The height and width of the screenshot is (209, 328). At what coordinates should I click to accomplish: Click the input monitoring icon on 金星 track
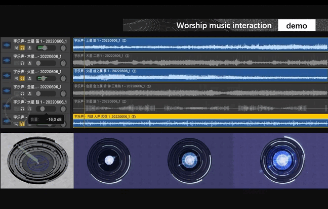[x=29, y=93]
